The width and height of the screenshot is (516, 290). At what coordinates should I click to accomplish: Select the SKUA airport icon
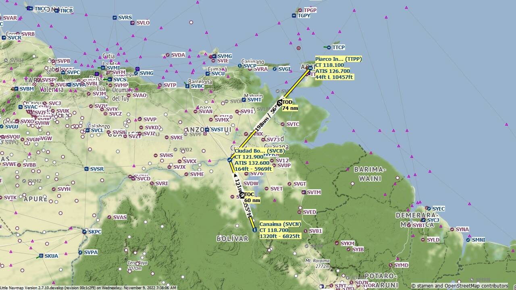pos(41,256)
